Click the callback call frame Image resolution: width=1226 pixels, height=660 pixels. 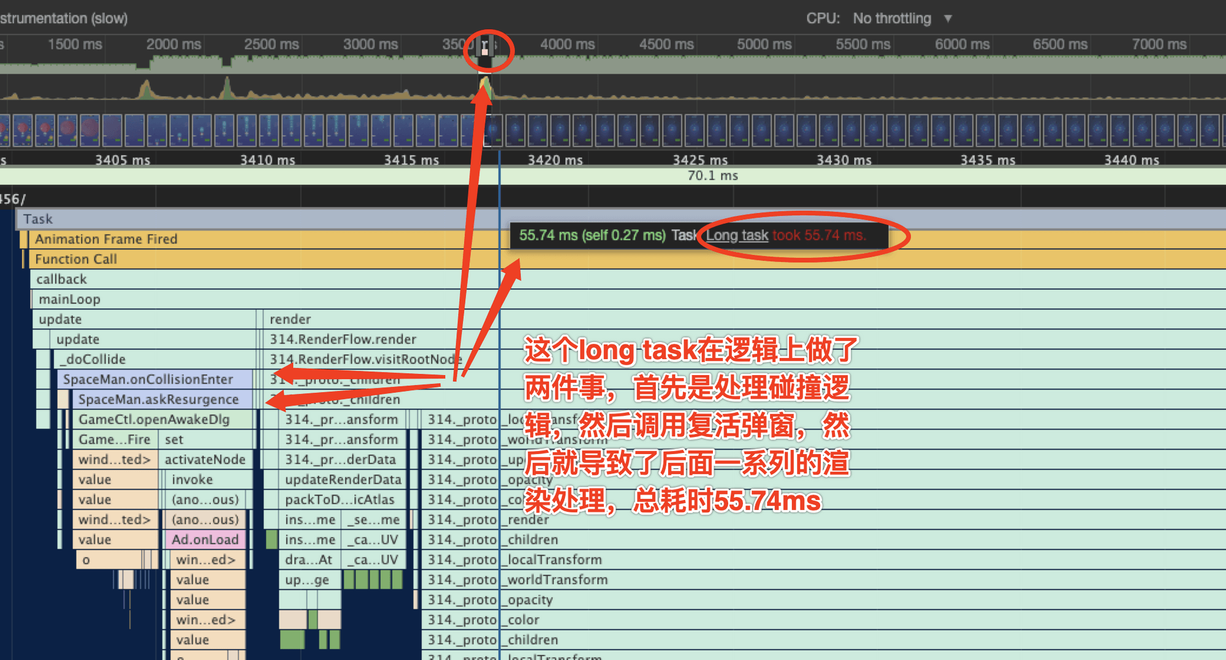(x=61, y=279)
